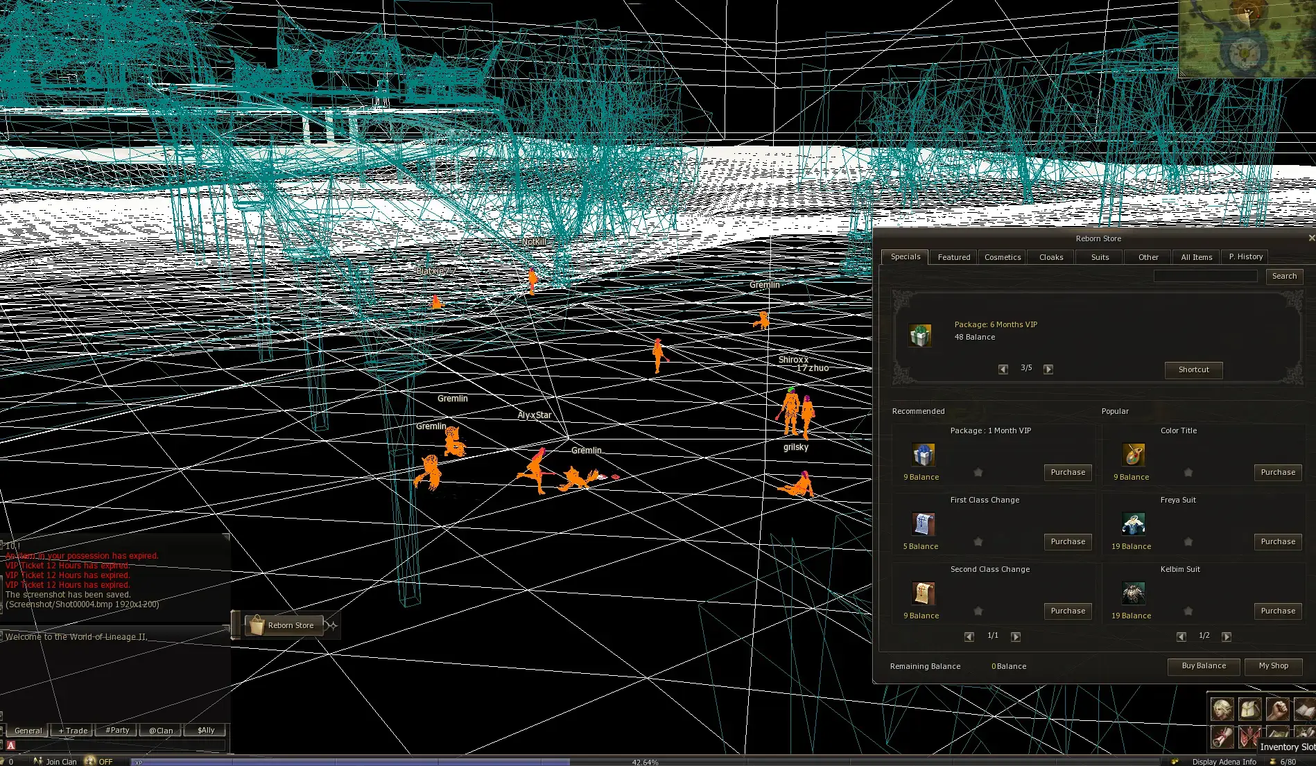Click the 6/80 inventory slot pouch icon

click(1273, 761)
